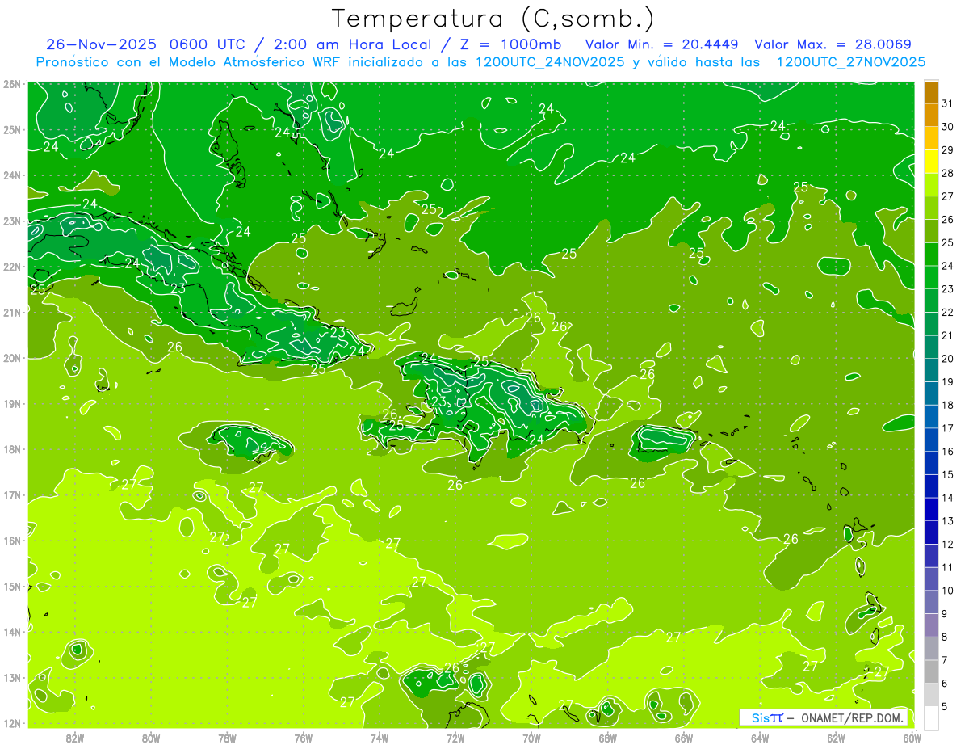This screenshot has width=969, height=749.
Task: Click the 19N latitude label
Action: [x=11, y=403]
